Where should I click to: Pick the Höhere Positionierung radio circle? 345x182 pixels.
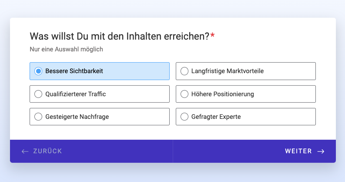tap(184, 94)
